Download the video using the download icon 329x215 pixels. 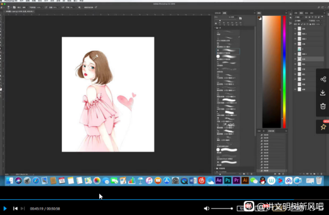323,93
